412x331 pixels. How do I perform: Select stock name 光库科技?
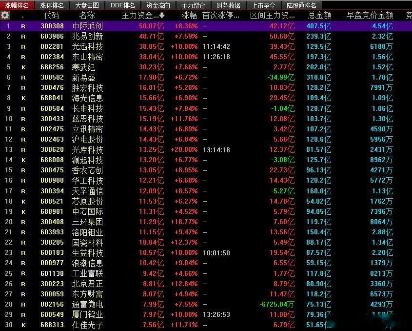click(x=87, y=150)
